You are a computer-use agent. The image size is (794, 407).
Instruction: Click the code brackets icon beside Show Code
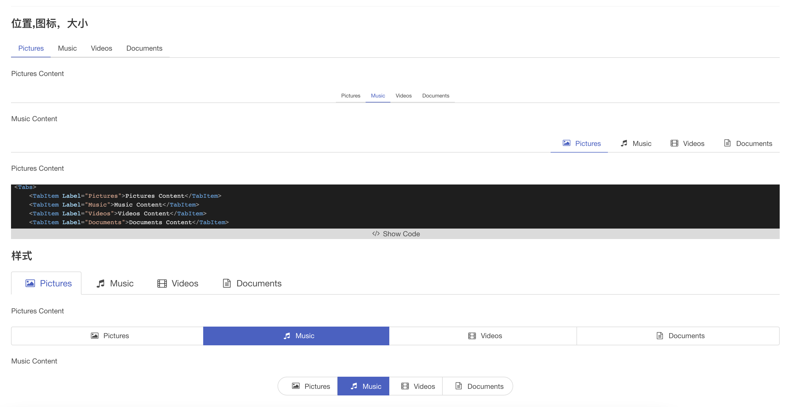pos(376,234)
